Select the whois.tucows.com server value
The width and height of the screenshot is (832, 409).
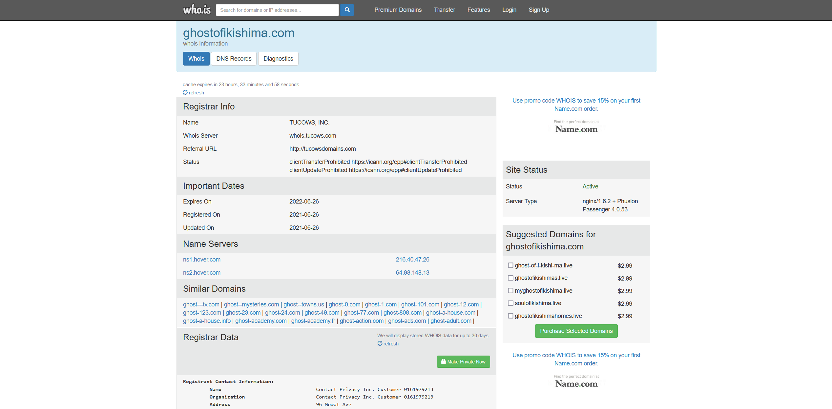tap(313, 136)
